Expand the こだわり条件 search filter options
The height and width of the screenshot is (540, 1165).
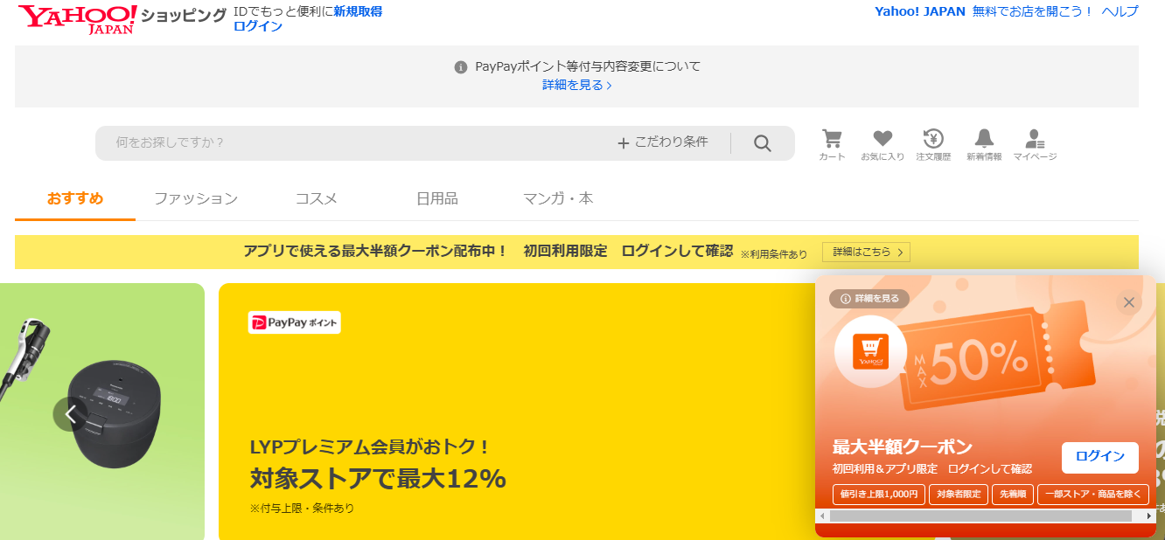(662, 142)
